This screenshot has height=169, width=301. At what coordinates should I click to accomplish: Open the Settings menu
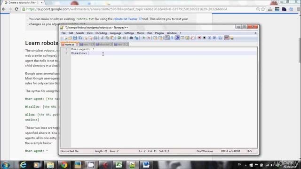(129, 33)
